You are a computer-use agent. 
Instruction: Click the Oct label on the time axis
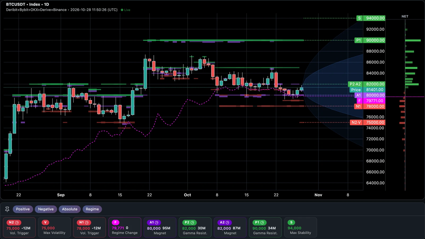pyautogui.click(x=188, y=195)
